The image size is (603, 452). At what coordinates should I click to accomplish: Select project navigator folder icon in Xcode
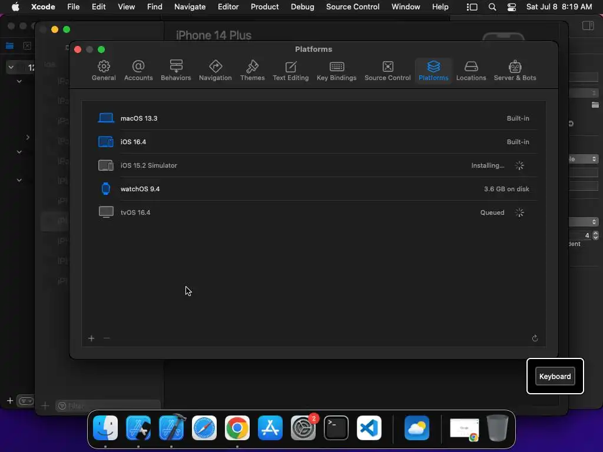[x=9, y=46]
